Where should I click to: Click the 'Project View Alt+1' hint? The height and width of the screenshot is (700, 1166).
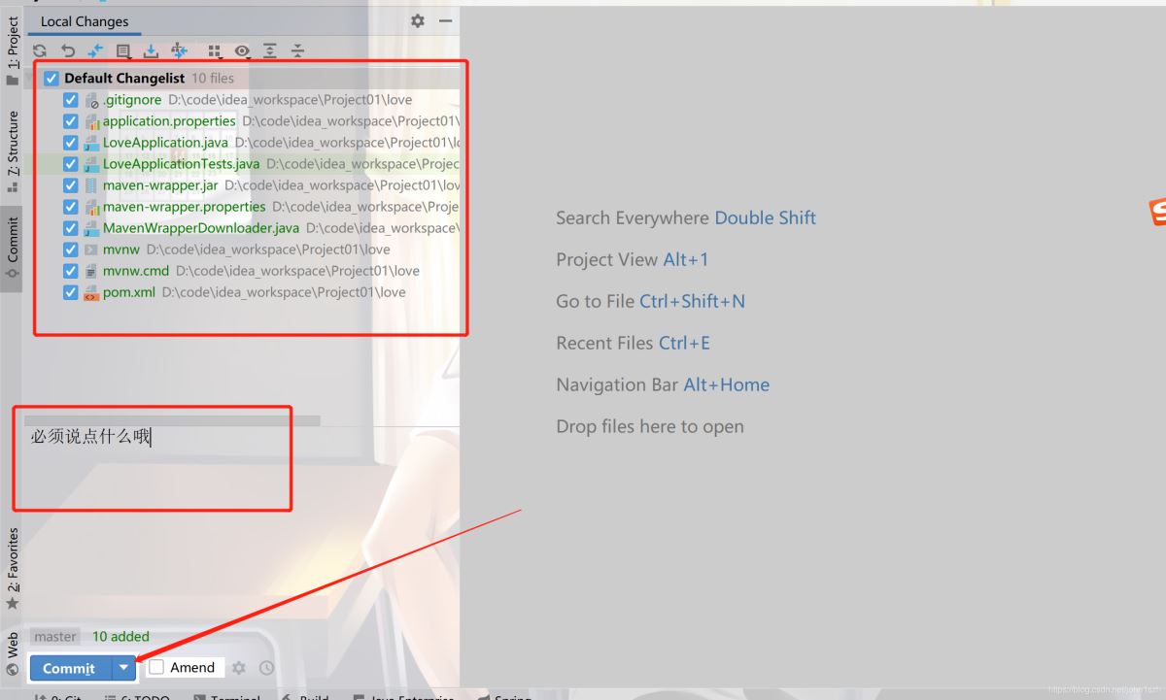633,260
